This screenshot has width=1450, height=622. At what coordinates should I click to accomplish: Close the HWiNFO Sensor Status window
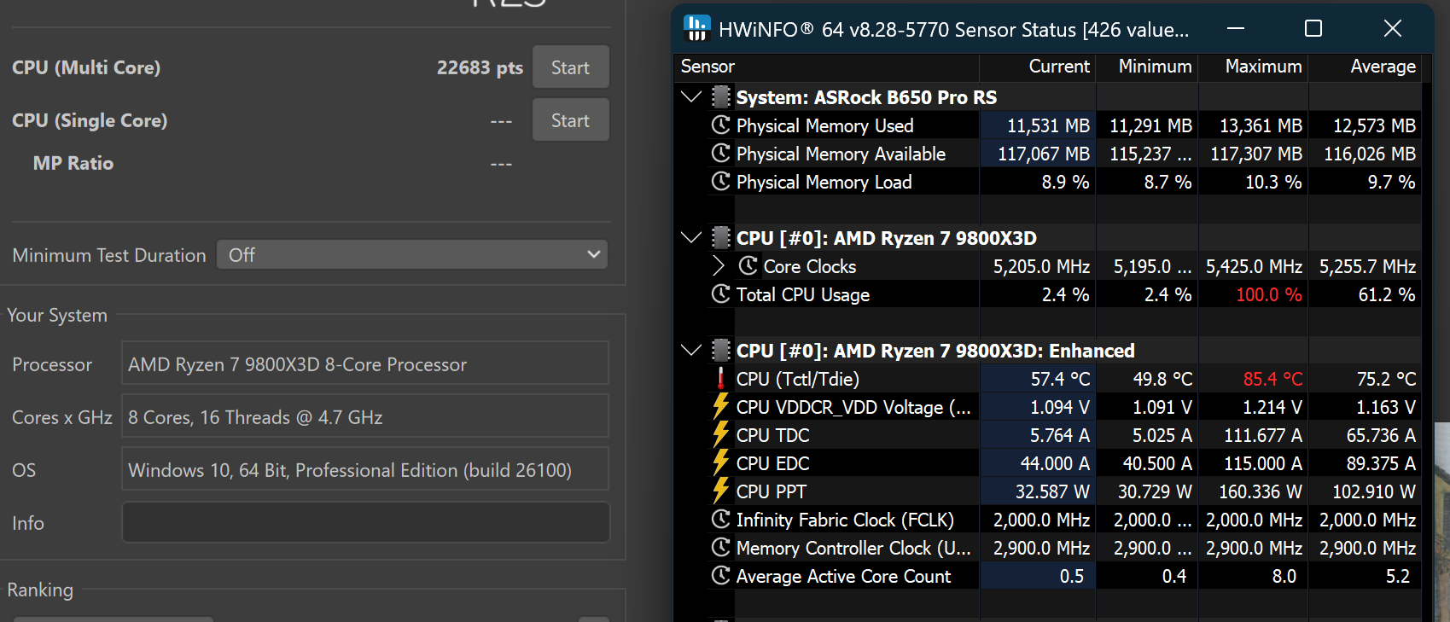(x=1392, y=28)
